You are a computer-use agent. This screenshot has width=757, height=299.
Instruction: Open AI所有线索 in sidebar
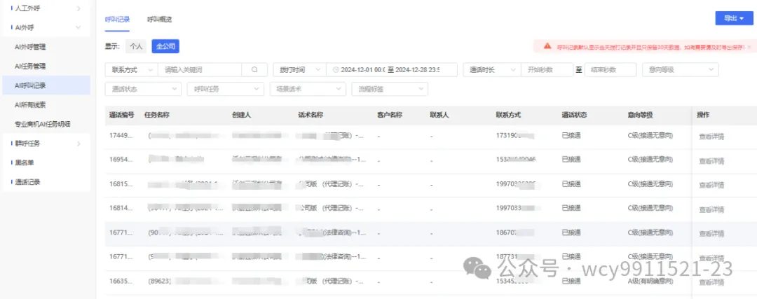pyautogui.click(x=30, y=104)
